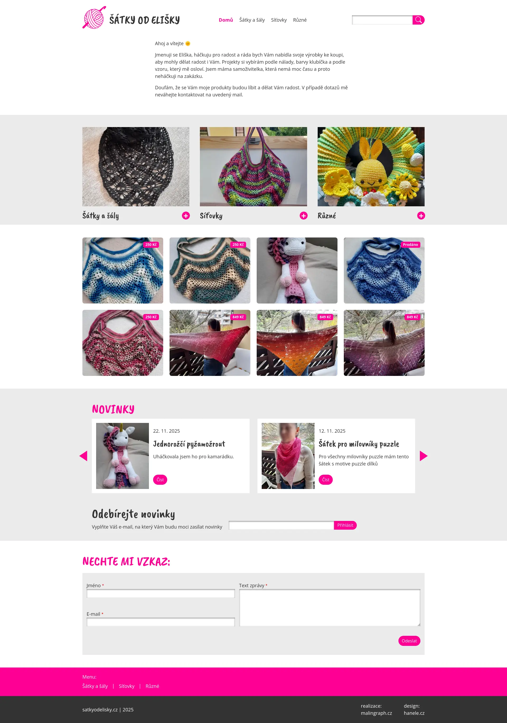Viewport: 507px width, 723px height.
Task: Click the magnifier search icon button
Action: tap(418, 20)
